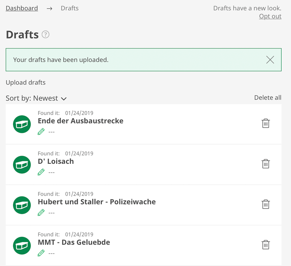Open Hubert und Staller - Polizeiwache draft
291x266 pixels.
[97, 202]
